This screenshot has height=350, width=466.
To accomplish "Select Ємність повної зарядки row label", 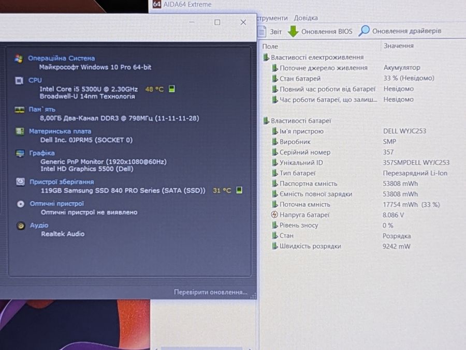I will point(316,194).
